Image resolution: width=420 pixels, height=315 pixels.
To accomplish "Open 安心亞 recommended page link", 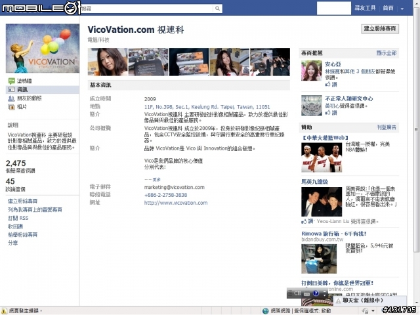I will coord(333,64).
